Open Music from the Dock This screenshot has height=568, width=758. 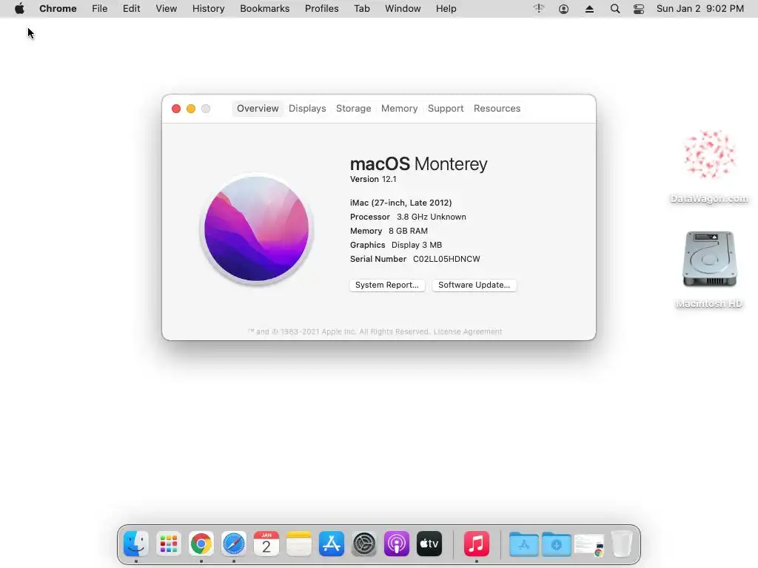477,544
